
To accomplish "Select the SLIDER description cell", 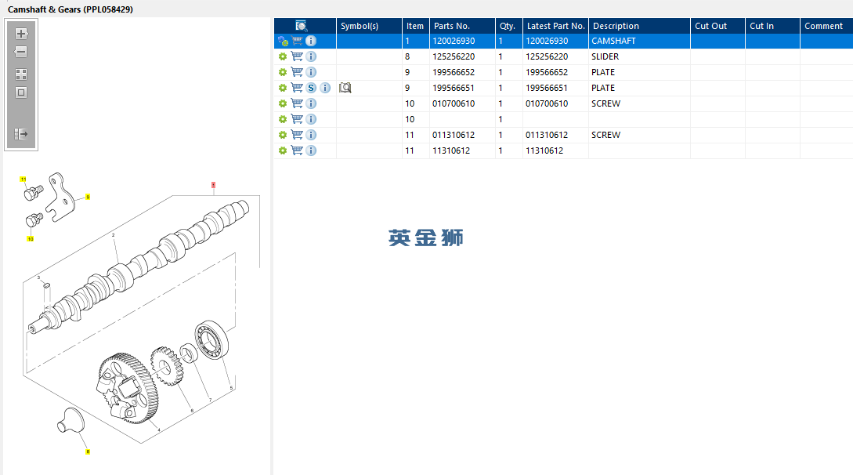I will click(x=639, y=56).
